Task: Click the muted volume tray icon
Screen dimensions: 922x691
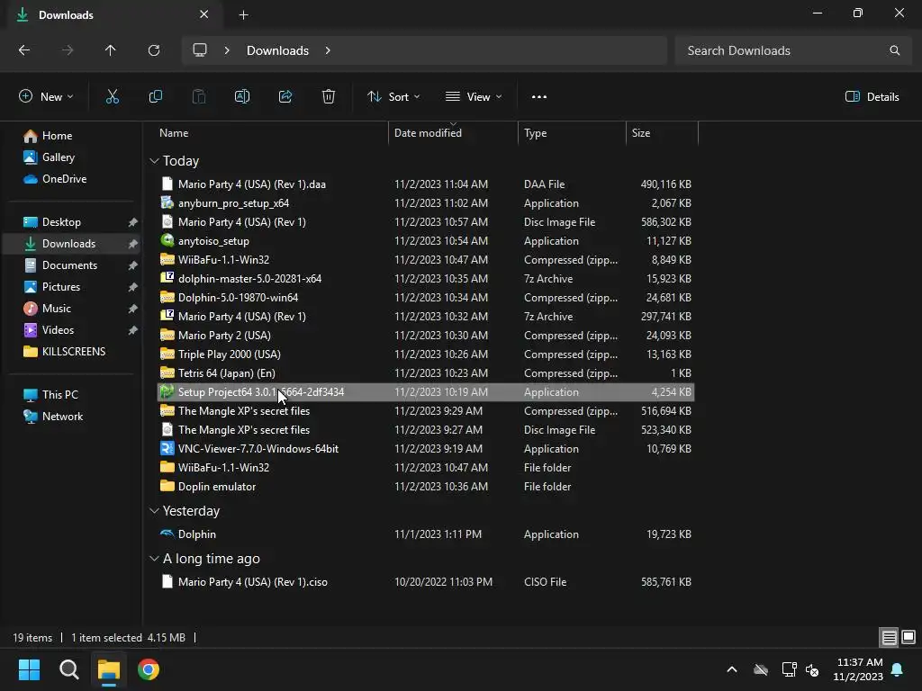Action: pos(813,669)
